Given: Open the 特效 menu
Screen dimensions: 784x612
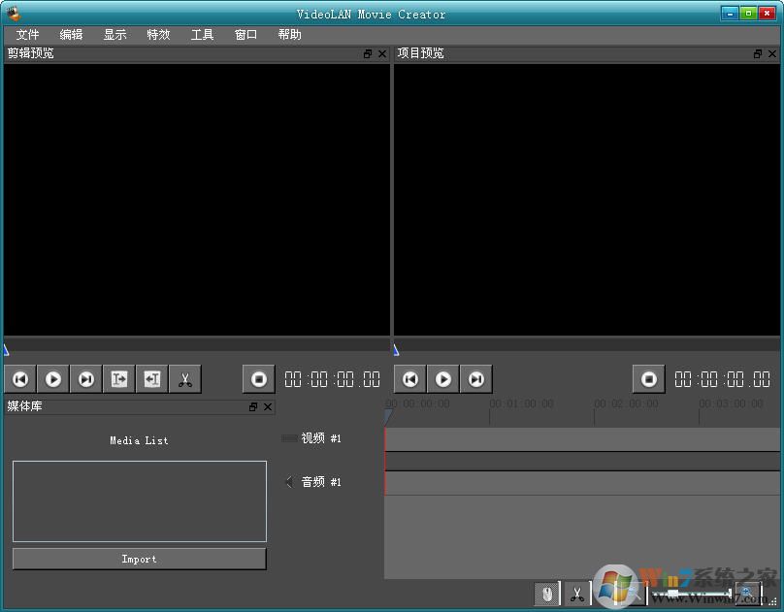Looking at the screenshot, I should pos(158,34).
